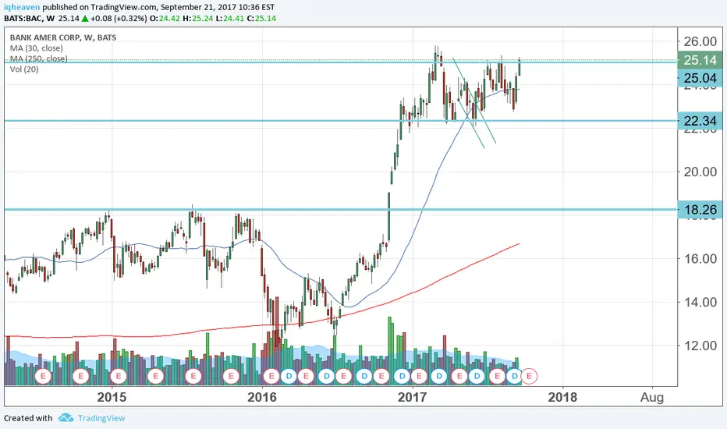Click the D dividend marker just before 2017

[x=402, y=376]
